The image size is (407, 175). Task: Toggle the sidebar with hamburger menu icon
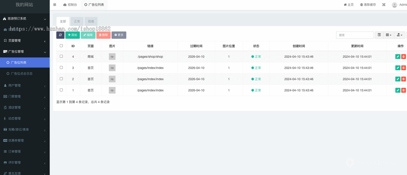click(55, 5)
